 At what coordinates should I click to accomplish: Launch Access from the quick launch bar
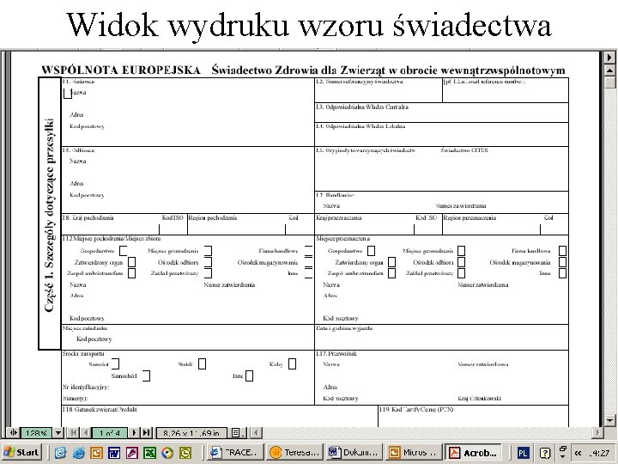tap(131, 453)
